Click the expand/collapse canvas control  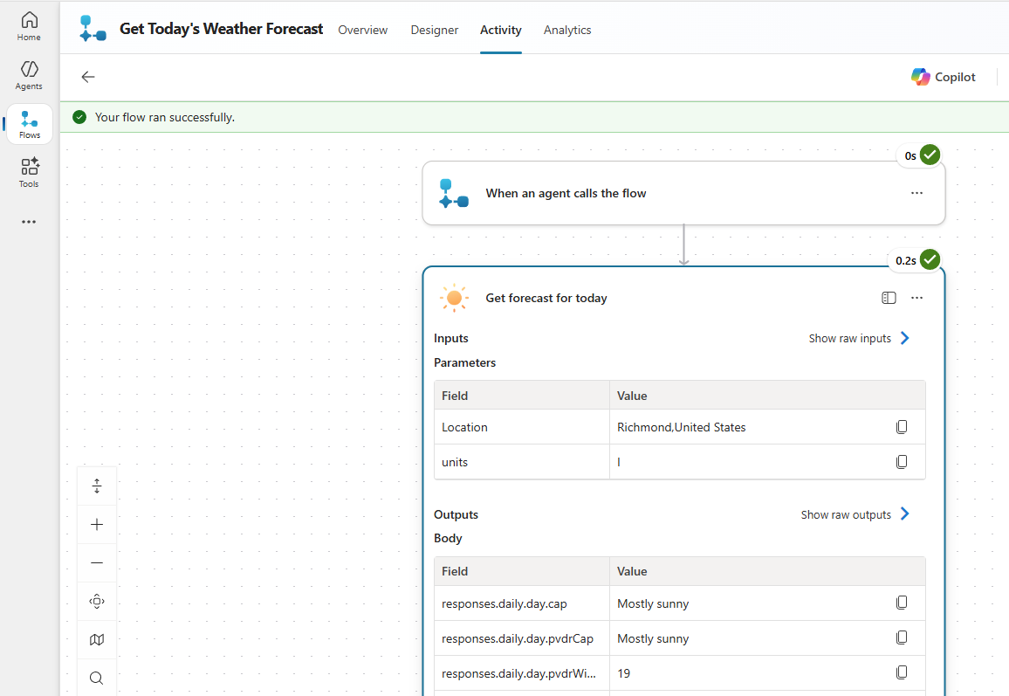(97, 486)
